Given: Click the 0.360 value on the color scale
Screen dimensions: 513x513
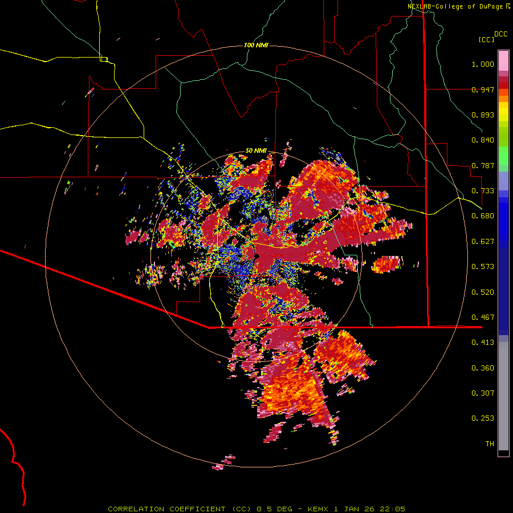Looking at the screenshot, I should tap(483, 368).
